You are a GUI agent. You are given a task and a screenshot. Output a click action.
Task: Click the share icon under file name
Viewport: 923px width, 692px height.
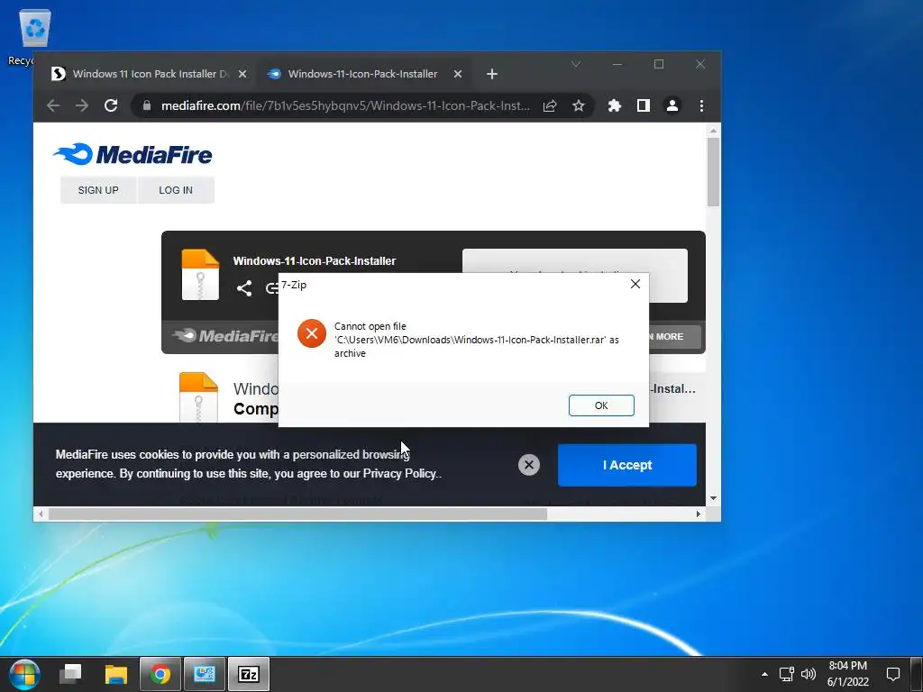[x=243, y=288]
